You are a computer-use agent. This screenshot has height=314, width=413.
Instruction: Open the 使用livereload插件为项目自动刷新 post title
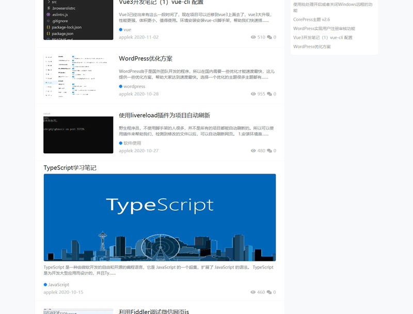point(164,115)
